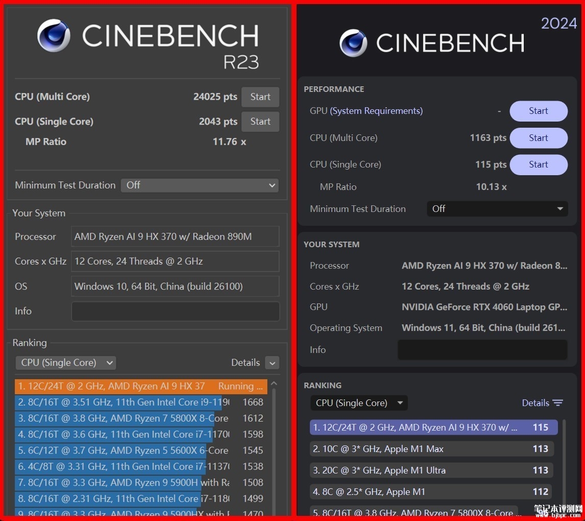Click the 2024 ranking list scrollbar
This screenshot has height=521, width=585.
[x=564, y=466]
